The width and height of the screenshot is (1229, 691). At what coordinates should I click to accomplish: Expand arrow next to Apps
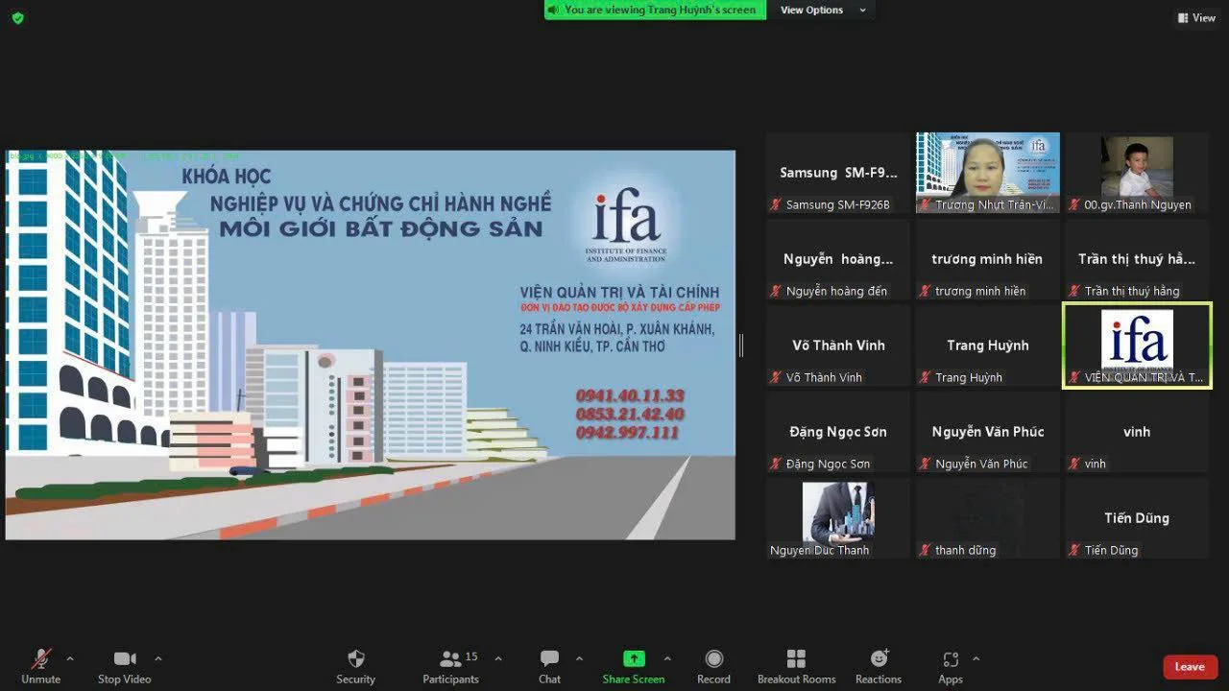(976, 658)
